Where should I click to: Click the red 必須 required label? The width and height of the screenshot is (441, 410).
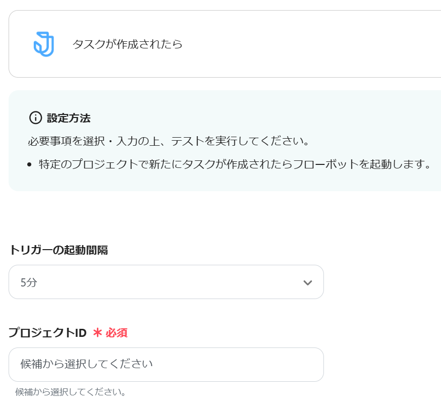117,333
